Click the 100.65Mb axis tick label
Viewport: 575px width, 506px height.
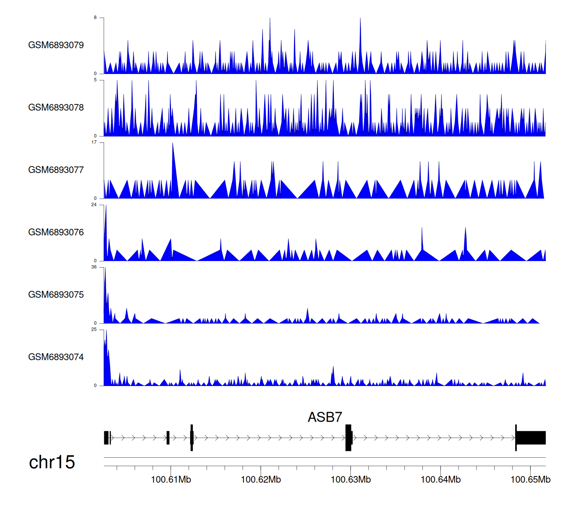(x=530, y=480)
